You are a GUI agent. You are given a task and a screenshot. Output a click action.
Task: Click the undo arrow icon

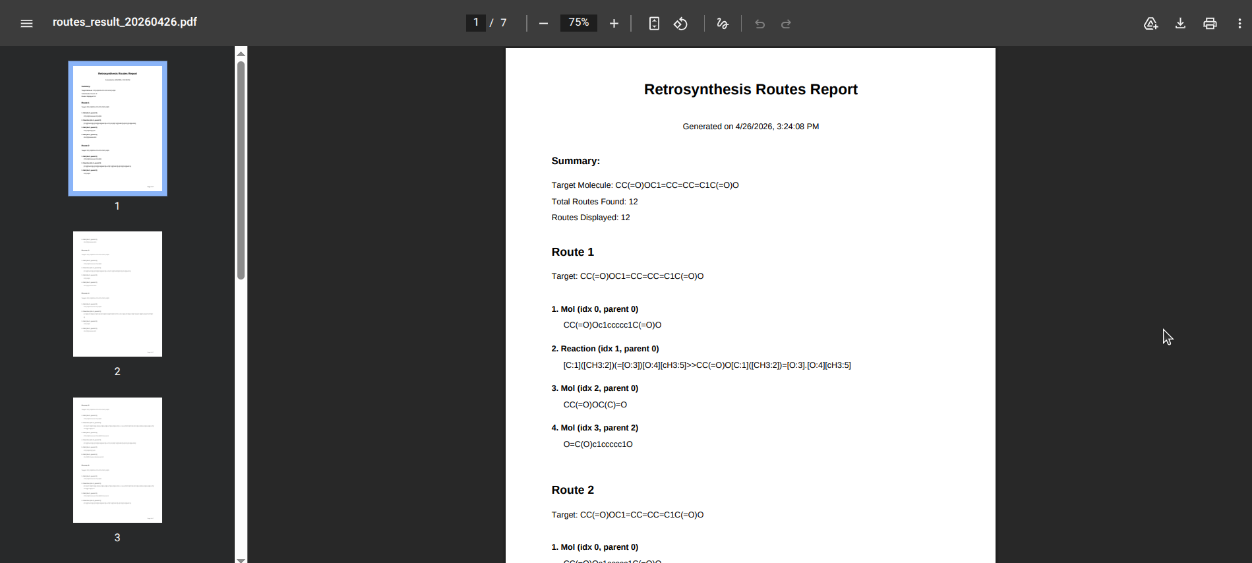tap(760, 24)
